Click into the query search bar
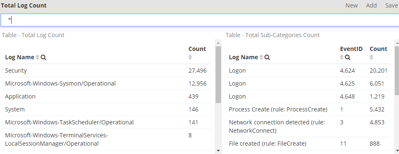Image resolution: width=399 pixels, height=154 pixels. [x=200, y=20]
